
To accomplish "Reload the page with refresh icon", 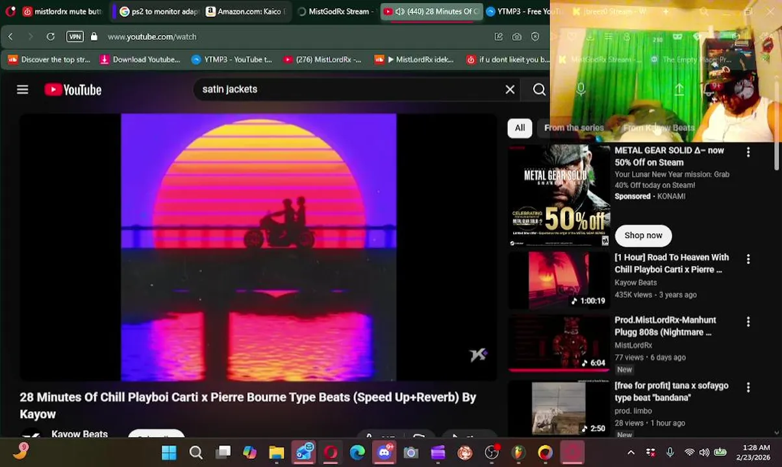I will tap(51, 37).
